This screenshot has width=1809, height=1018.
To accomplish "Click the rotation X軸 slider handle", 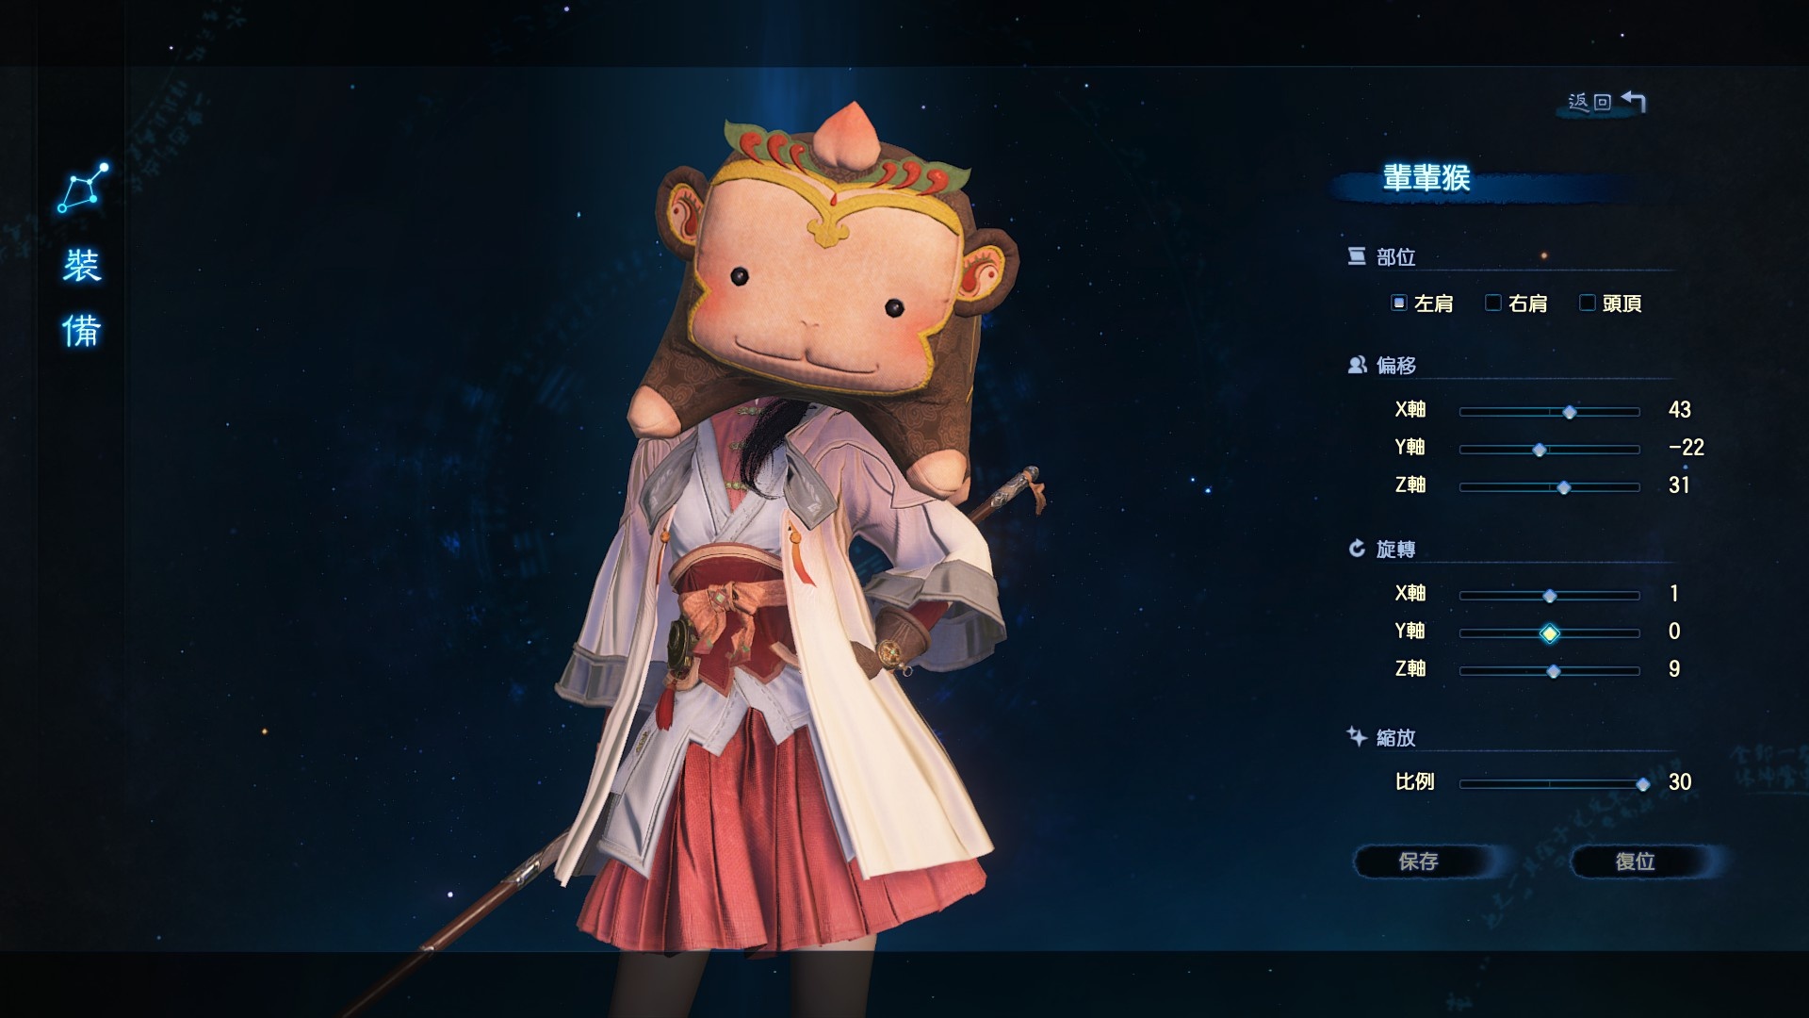I will [1550, 596].
